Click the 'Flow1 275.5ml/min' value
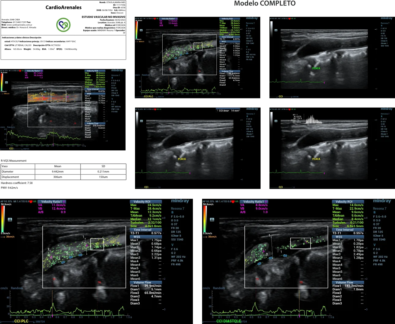 click(95, 126)
